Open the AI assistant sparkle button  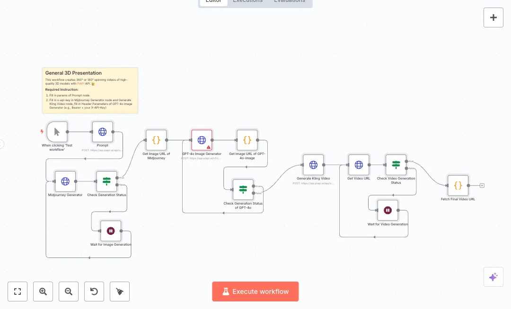coord(493,277)
